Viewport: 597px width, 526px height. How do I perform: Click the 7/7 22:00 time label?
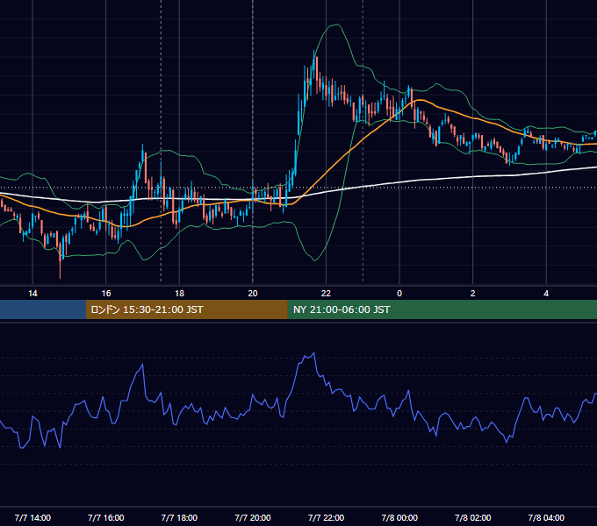(326, 517)
